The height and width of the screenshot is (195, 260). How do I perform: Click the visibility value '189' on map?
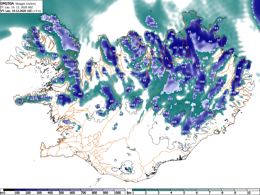(x=197, y=90)
